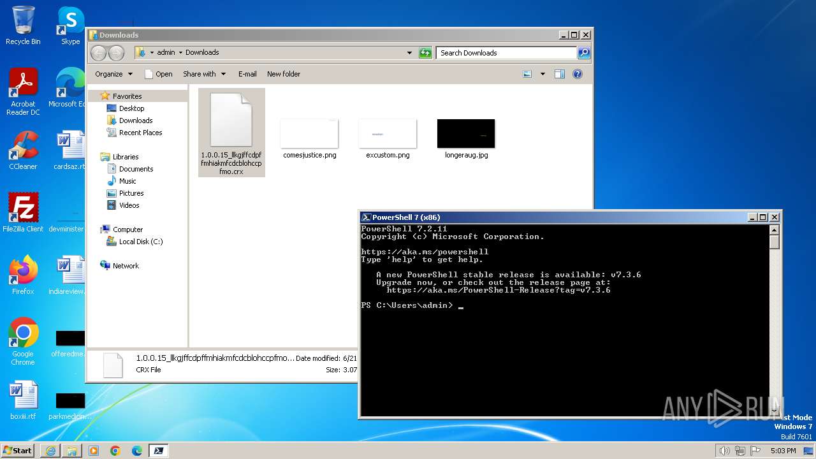Viewport: 816px width, 459px height.
Task: Open Internet Explorer from taskbar
Action: (x=50, y=451)
